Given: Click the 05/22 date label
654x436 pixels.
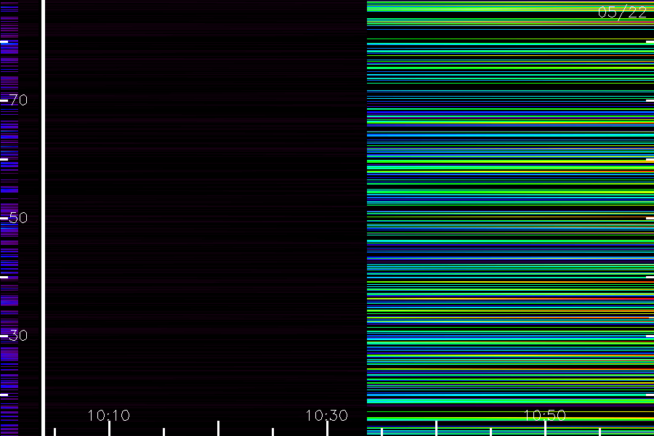Looking at the screenshot, I should pyautogui.click(x=622, y=12).
